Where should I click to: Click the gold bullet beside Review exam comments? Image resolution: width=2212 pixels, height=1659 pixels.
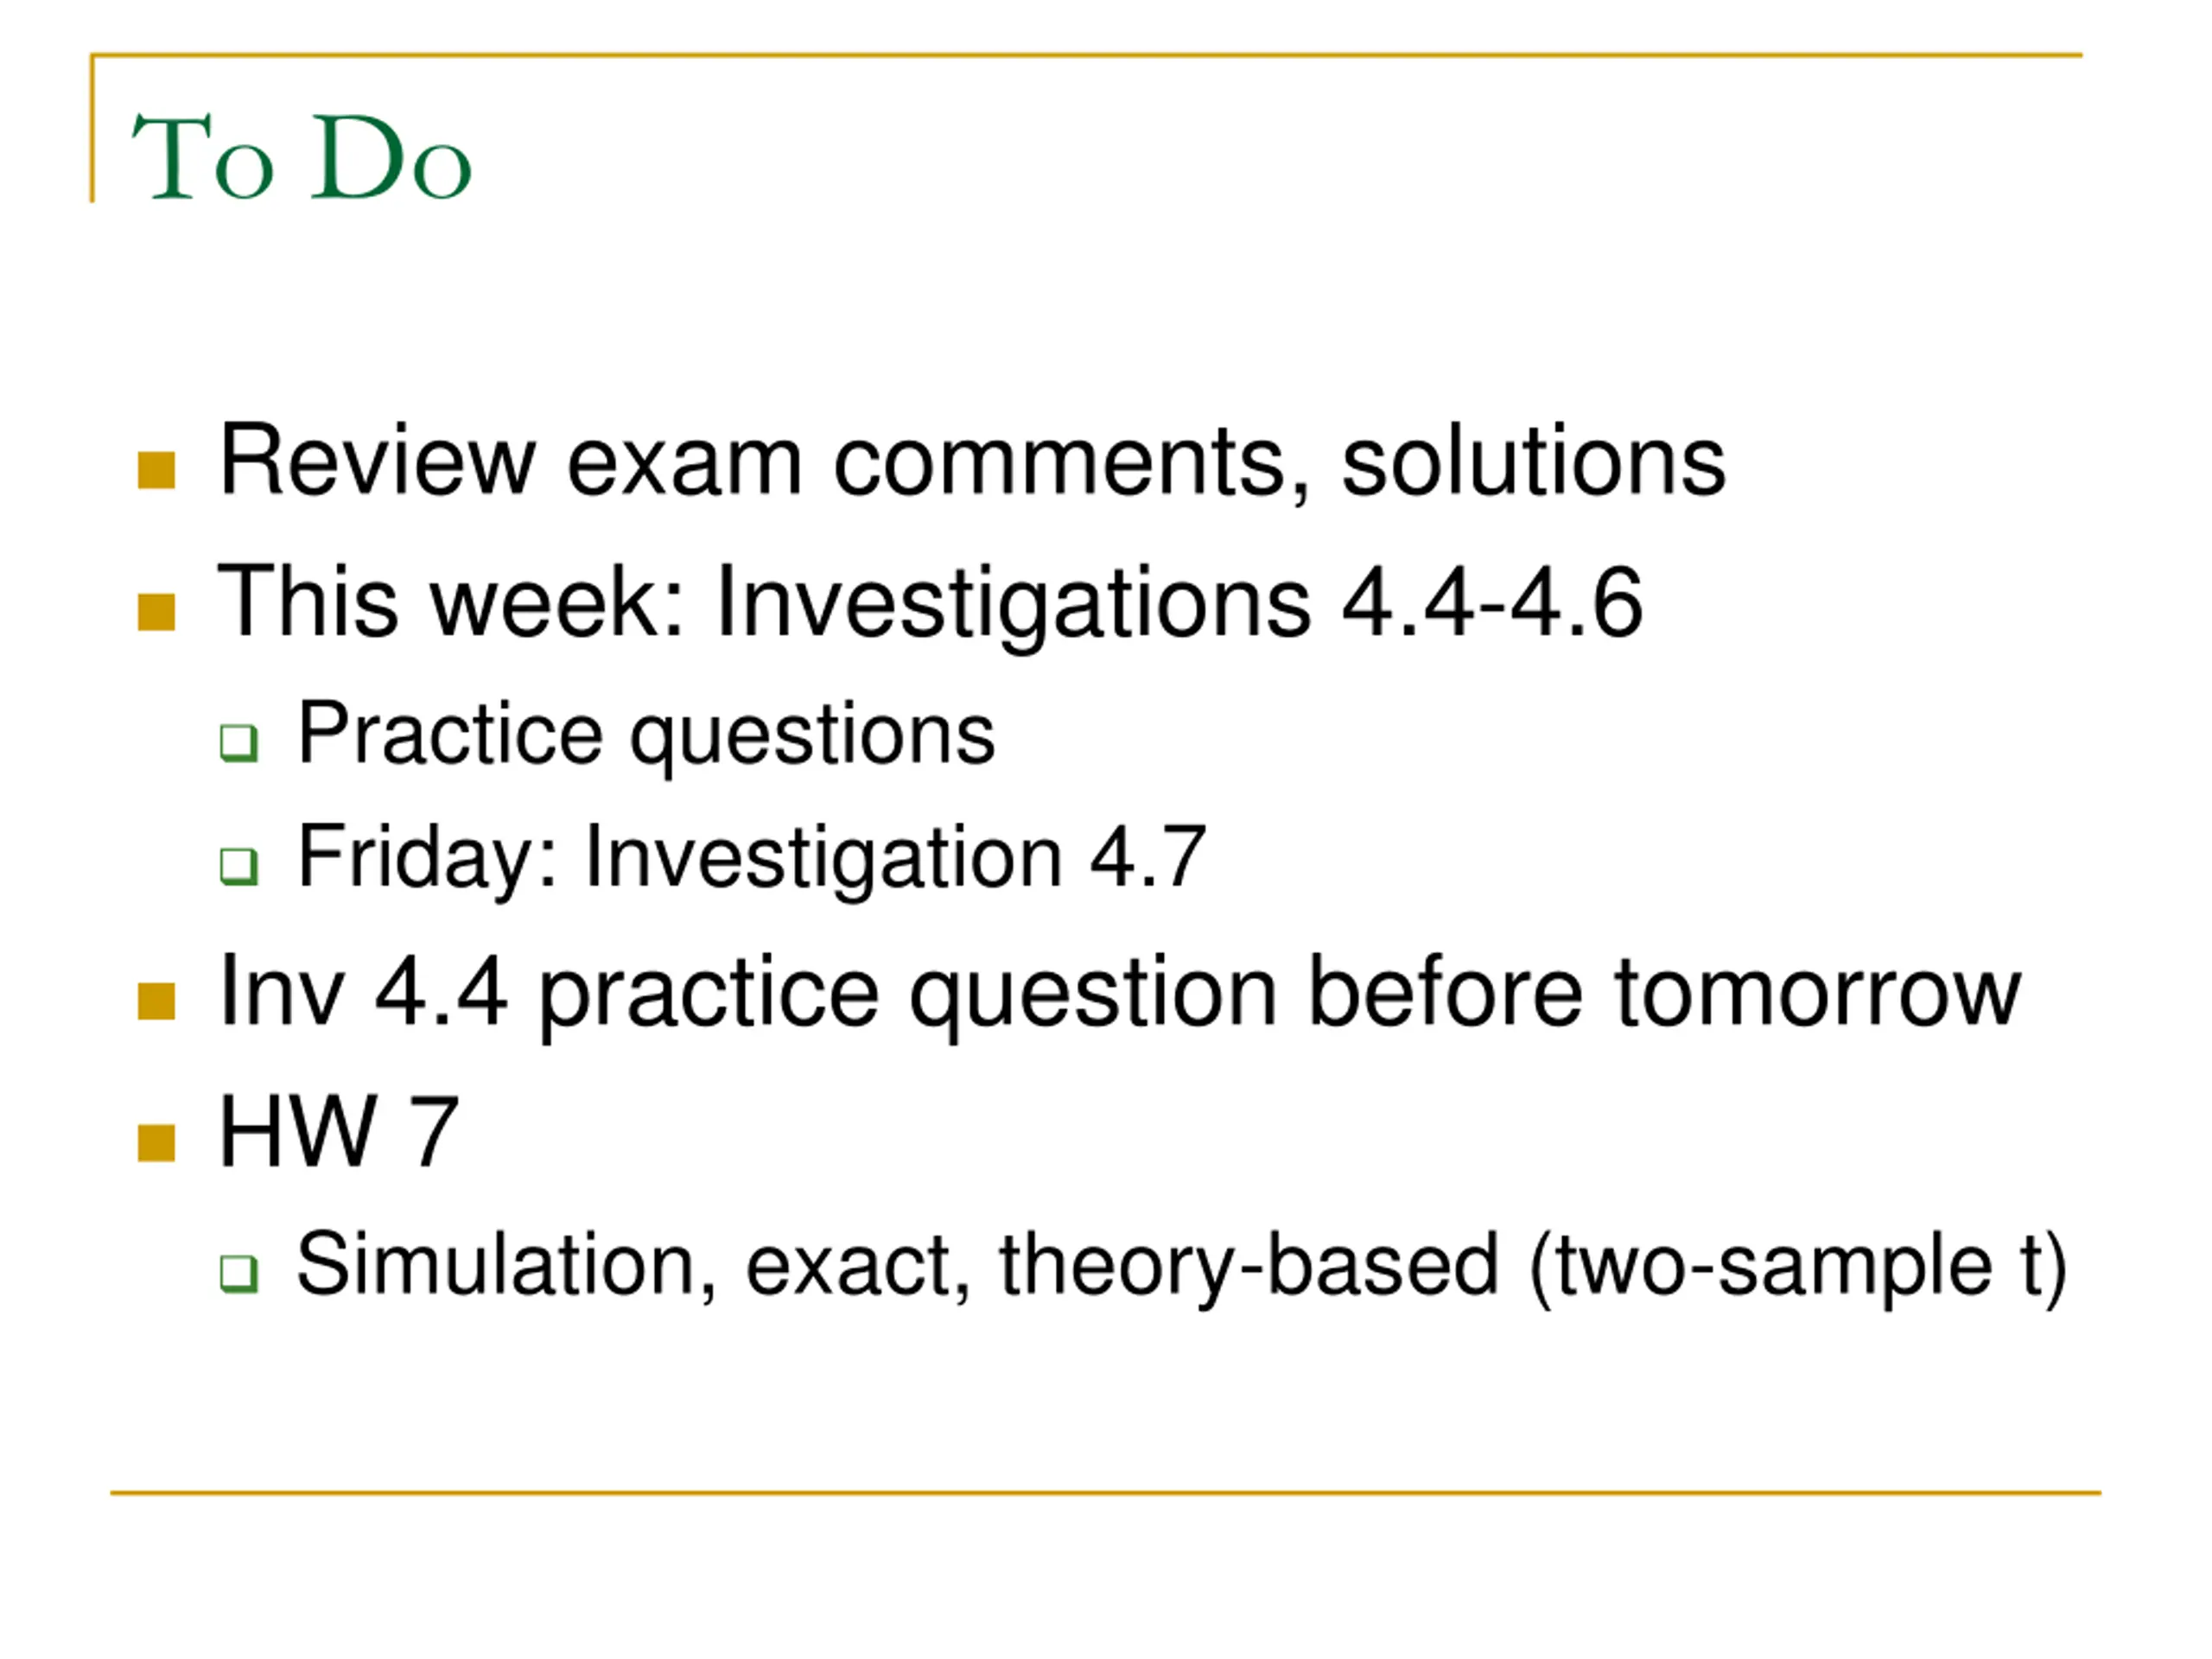pyautogui.click(x=156, y=470)
